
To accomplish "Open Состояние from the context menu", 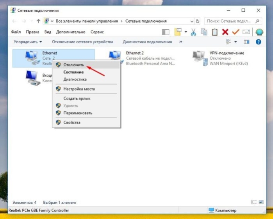I will tap(86, 72).
